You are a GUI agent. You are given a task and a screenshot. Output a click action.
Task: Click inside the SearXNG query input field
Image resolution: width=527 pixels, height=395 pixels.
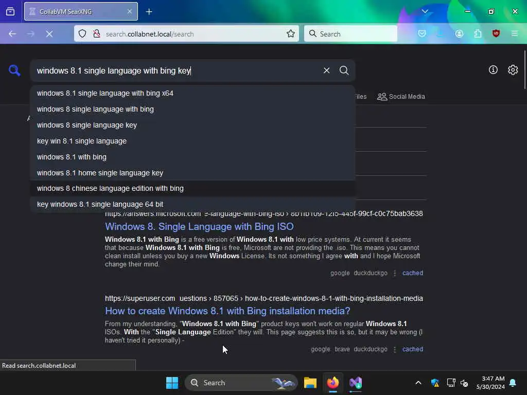[177, 70]
